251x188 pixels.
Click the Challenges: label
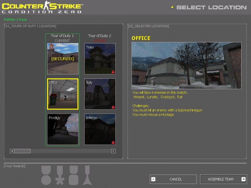click(141, 106)
